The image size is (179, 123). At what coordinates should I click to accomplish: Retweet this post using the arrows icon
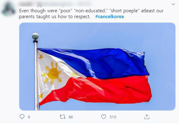[x=62, y=117]
